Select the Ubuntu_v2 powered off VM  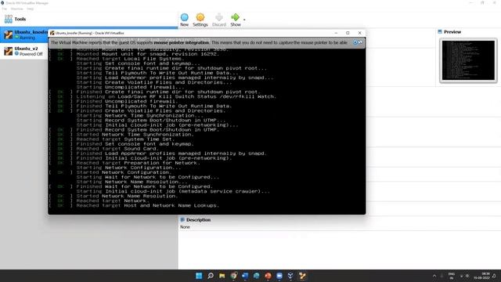pyautogui.click(x=24, y=51)
